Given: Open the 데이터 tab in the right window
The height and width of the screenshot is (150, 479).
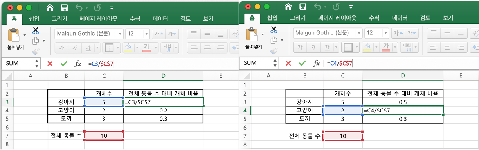Looking at the screenshot, I should [400, 18].
